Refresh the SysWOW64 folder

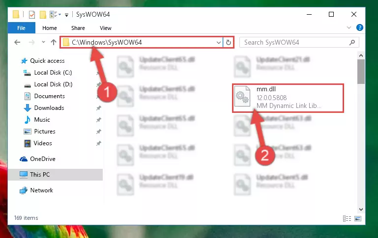[x=228, y=43]
